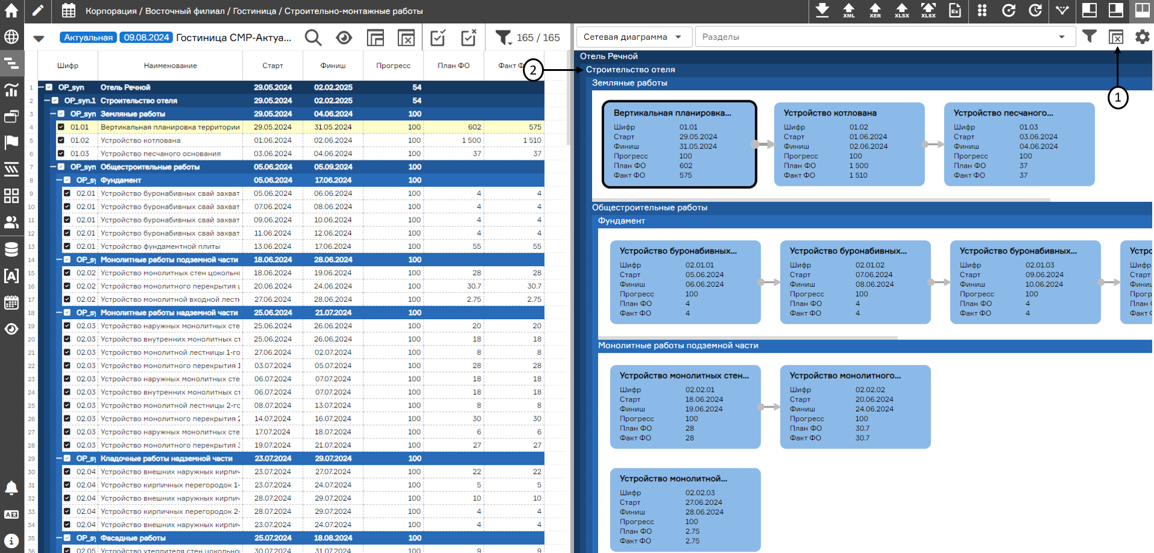Open the users icon in left sidebar

11,222
